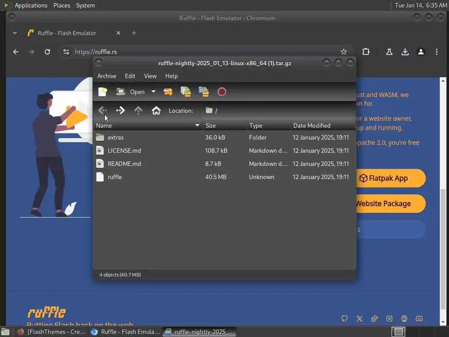
Task: Sort by the Size column header
Action: pos(225,125)
